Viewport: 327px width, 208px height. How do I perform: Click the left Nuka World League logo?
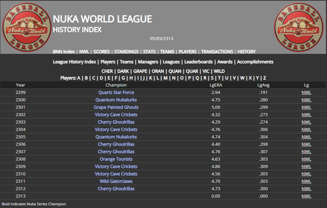point(24,27)
